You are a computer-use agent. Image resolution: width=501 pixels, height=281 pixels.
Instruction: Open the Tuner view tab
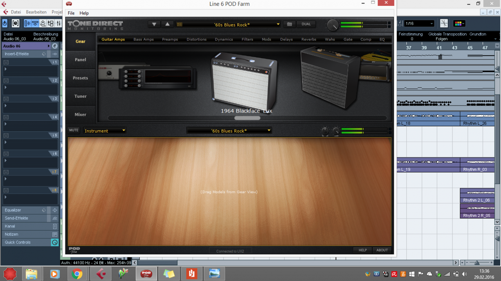click(81, 96)
